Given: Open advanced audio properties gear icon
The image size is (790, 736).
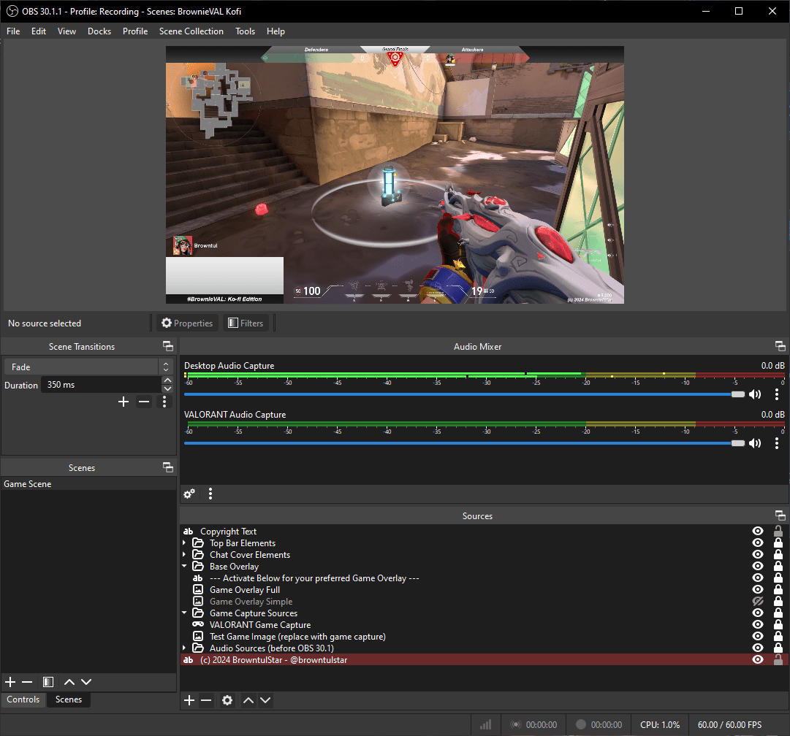Looking at the screenshot, I should (x=189, y=494).
